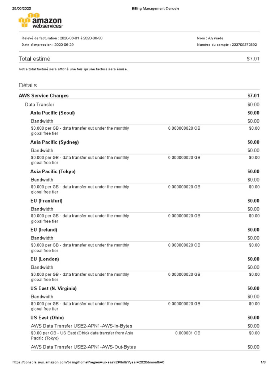Click the Billing Management Console page title
Image resolution: width=278 pixels, height=371 pixels.
tap(155, 8)
